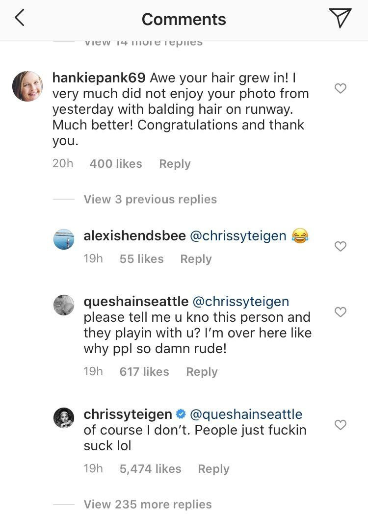Open the @chrissyteigen mention in alexishendsbee's reply
This screenshot has height=516, width=368.
coord(238,236)
